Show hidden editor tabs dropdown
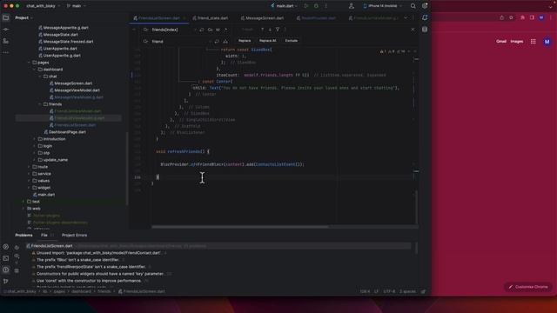557x313 pixels. [406, 17]
